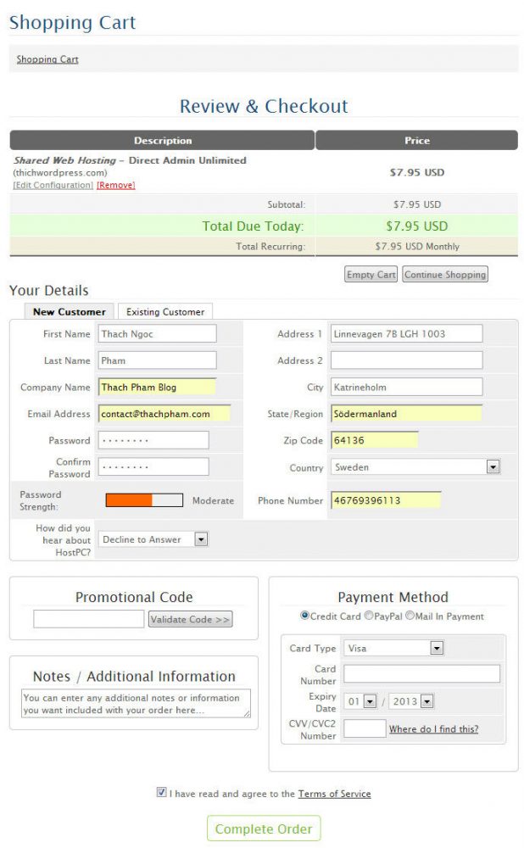The width and height of the screenshot is (524, 848).
Task: Focus the Card Number input field
Action: [x=421, y=673]
